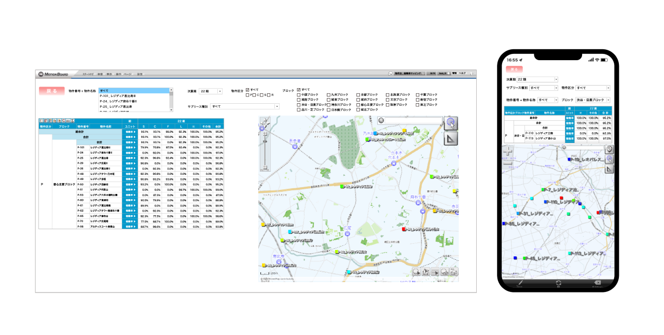This screenshot has width=664, height=335.
Task: Tap the pencil edit icon in phone bottom bar
Action: coord(519,283)
